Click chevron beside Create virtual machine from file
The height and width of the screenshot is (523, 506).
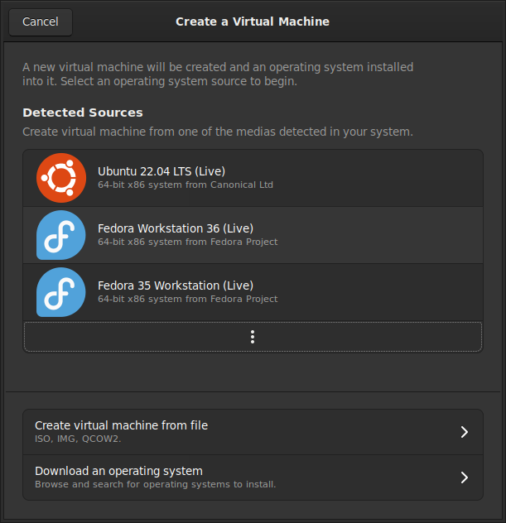coord(465,432)
